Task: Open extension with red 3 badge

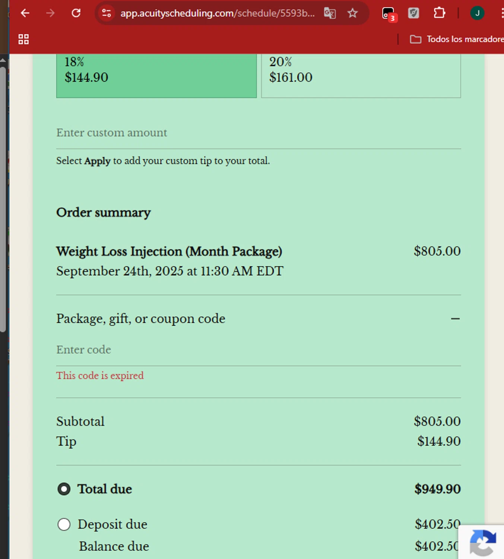Action: point(389,14)
